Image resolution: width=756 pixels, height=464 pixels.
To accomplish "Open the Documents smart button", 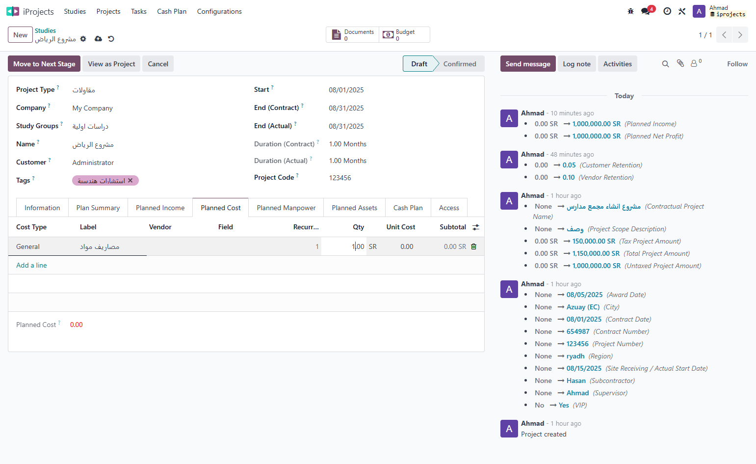I will tap(353, 35).
